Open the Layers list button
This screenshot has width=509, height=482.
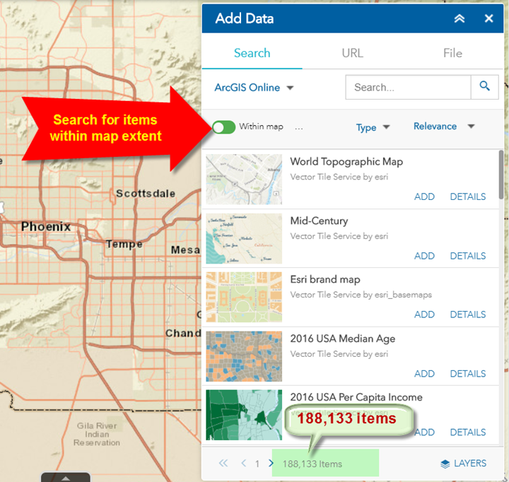click(463, 464)
